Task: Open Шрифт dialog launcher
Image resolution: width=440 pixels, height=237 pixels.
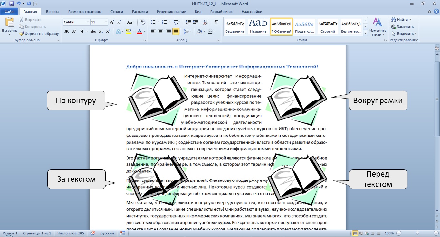Action: (145, 40)
